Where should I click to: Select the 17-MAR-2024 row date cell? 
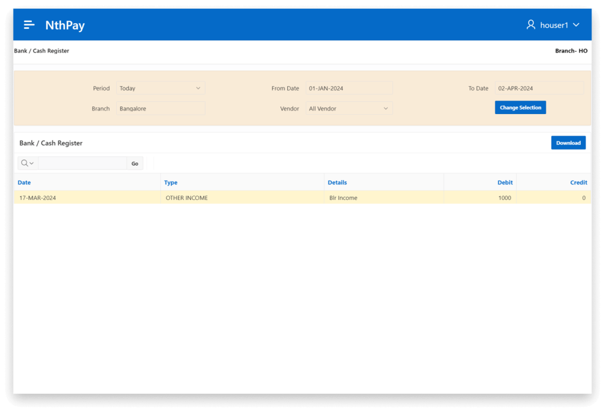click(x=38, y=198)
